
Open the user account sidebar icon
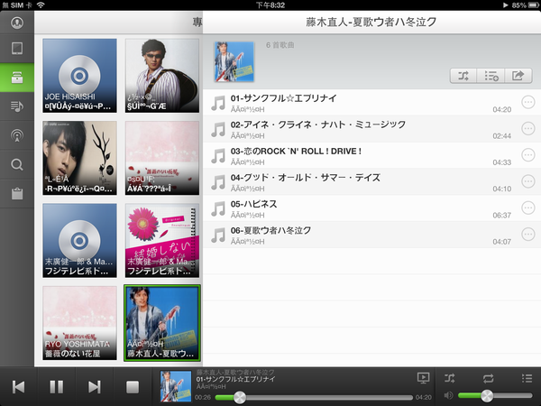(x=17, y=23)
